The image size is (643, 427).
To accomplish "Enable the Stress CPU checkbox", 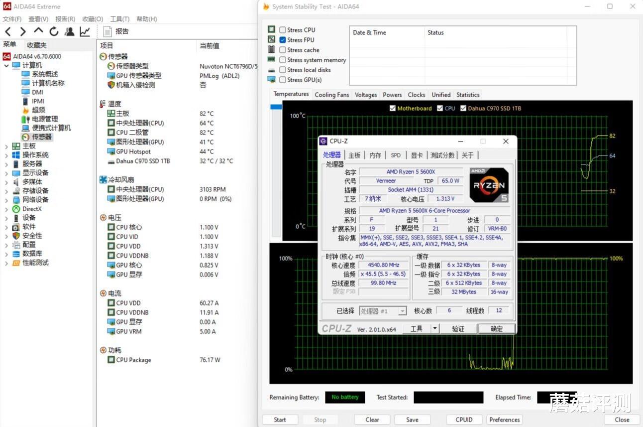I will (283, 29).
